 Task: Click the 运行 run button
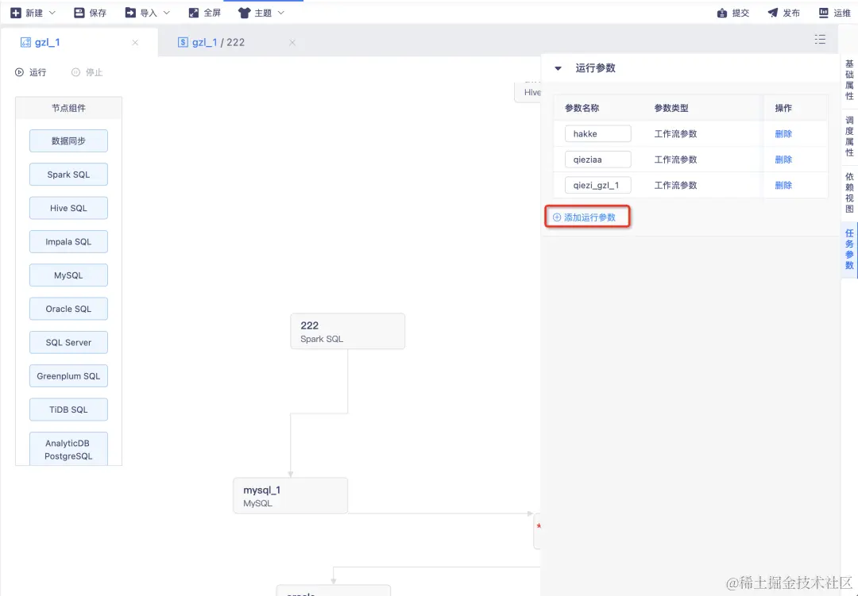click(31, 72)
